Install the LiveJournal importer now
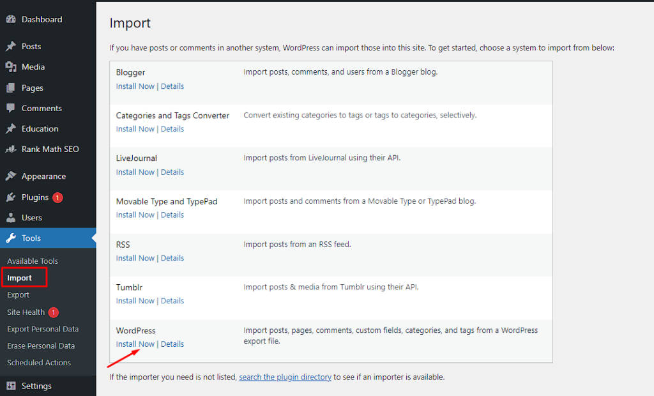The width and height of the screenshot is (654, 396). [135, 172]
